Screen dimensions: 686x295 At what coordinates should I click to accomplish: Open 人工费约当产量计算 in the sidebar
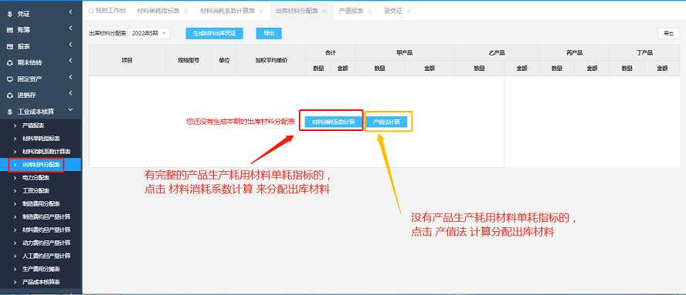point(46,256)
